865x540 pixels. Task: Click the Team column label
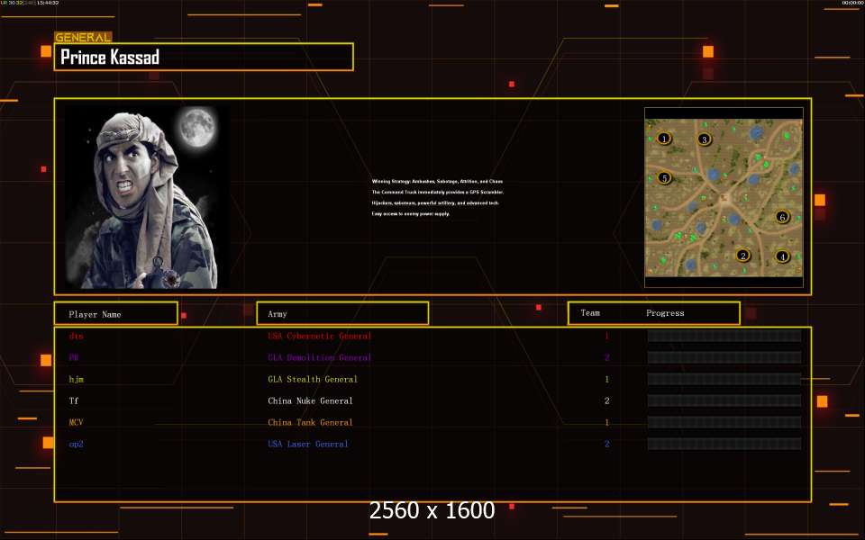click(590, 313)
